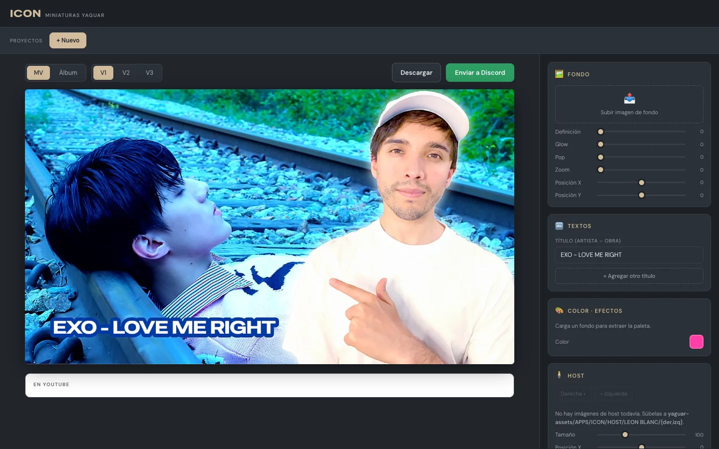This screenshot has height=449, width=719.
Task: Select version V3 layout
Action: [x=149, y=73]
